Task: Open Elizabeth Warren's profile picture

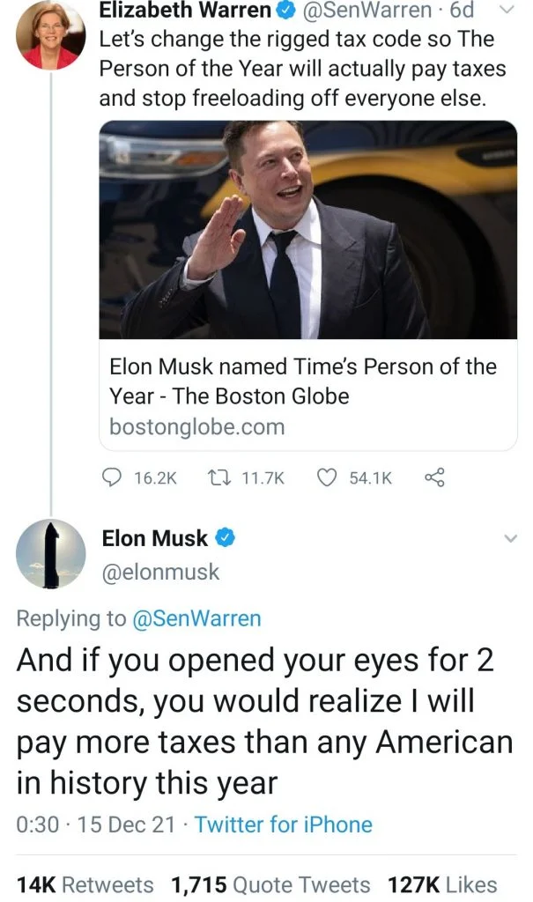Action: click(x=52, y=35)
